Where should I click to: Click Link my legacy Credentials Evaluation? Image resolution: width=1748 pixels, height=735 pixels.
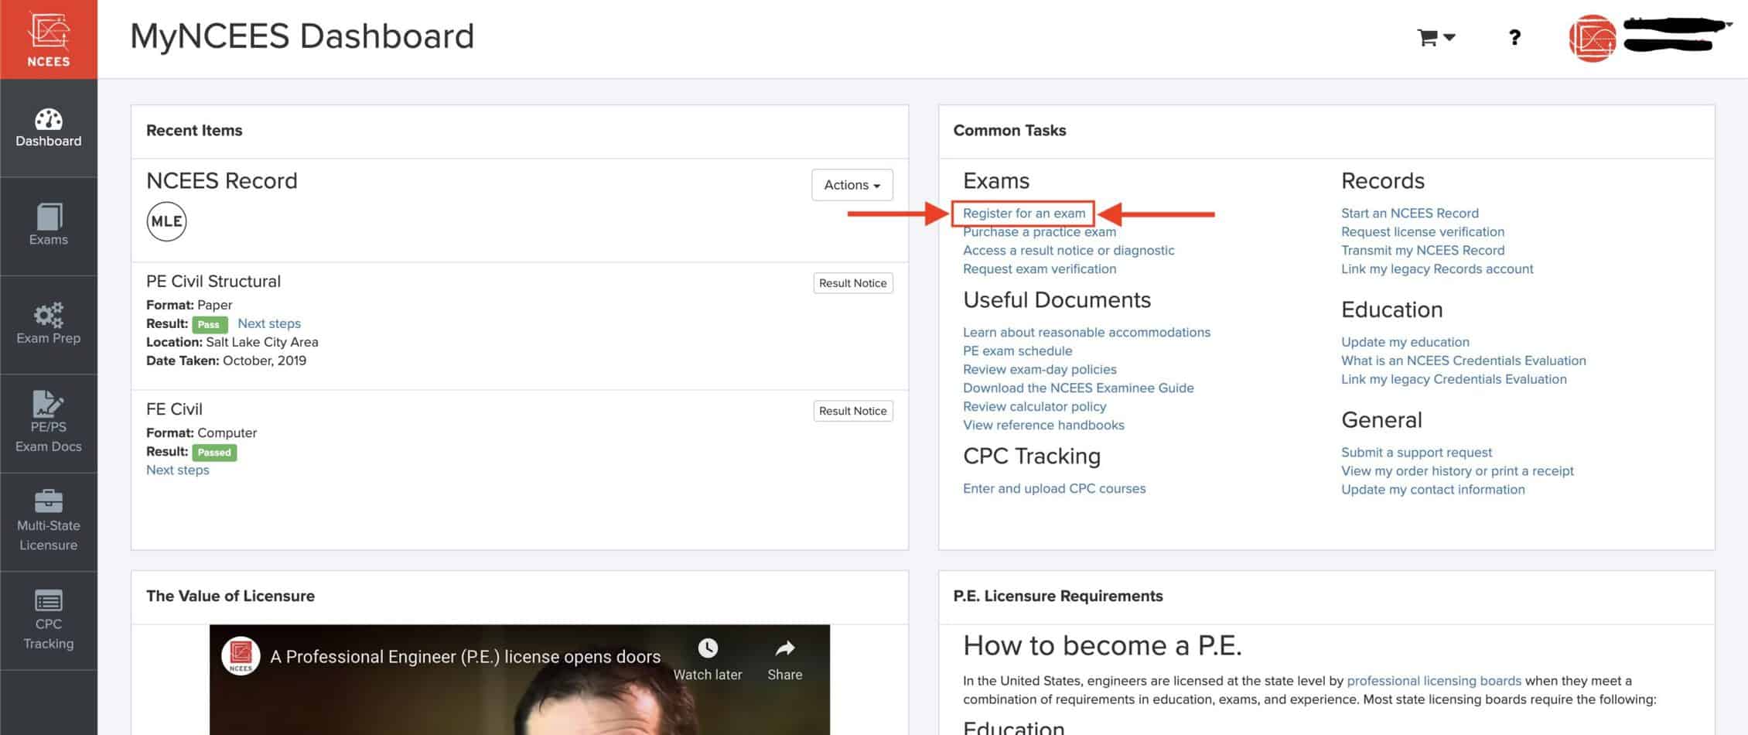(1453, 379)
